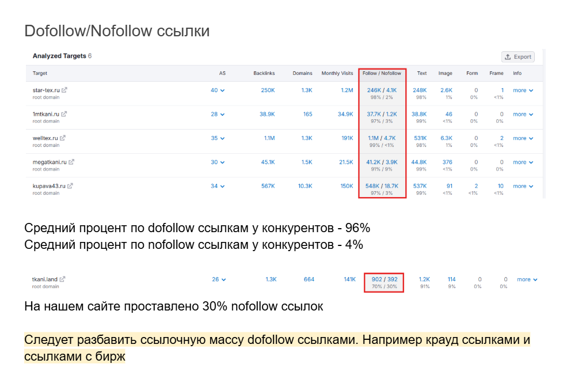Select the Monthly Visits column header
Screen dimensions: 563x390
(337, 73)
